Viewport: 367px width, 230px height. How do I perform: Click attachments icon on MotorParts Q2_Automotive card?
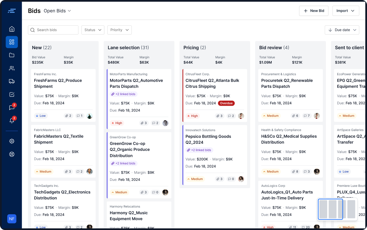pyautogui.click(x=142, y=123)
